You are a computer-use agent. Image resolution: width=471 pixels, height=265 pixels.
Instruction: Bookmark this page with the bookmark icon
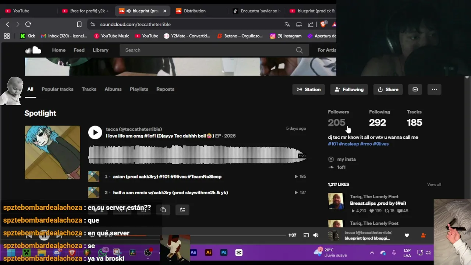79,24
